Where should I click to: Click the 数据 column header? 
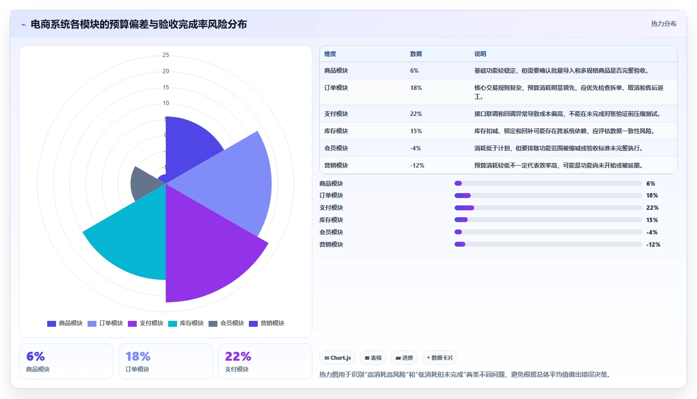(416, 54)
